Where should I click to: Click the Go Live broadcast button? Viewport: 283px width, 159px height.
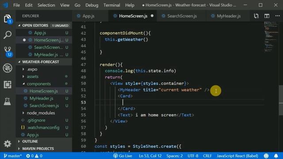[123, 156]
